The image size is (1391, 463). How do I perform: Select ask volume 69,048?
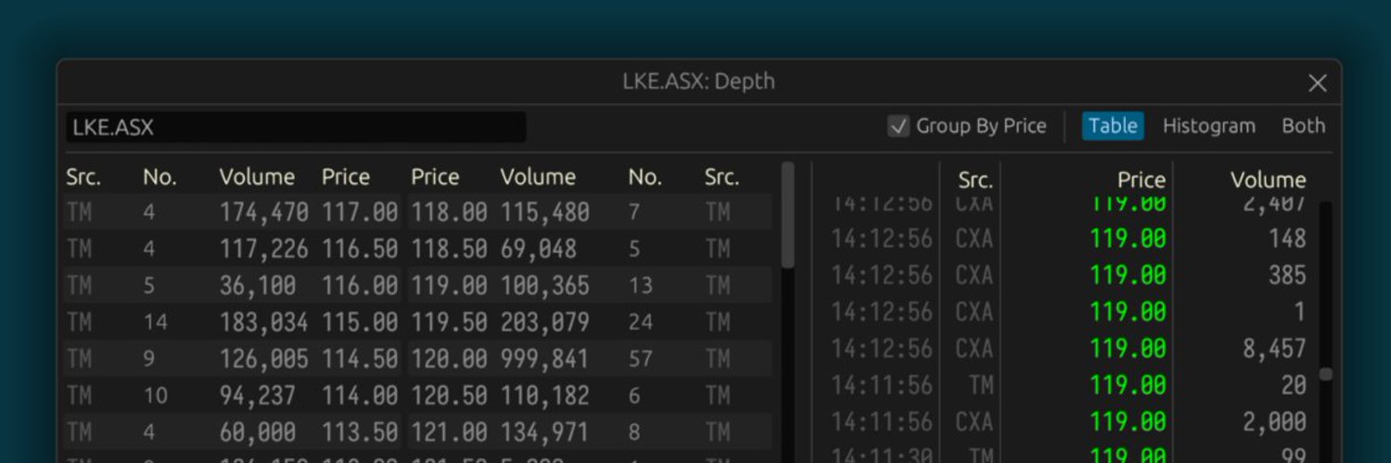tap(538, 249)
